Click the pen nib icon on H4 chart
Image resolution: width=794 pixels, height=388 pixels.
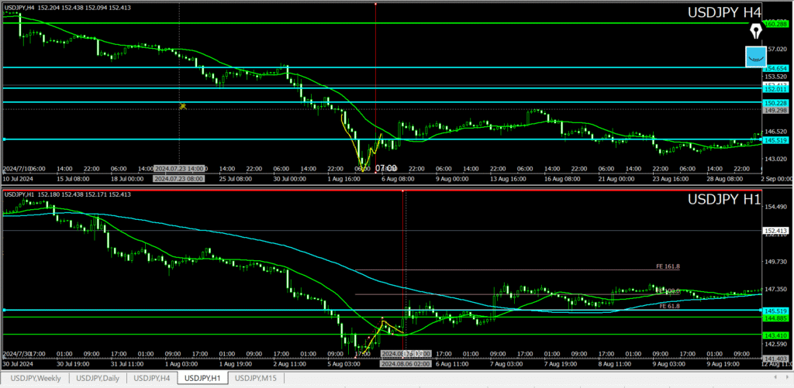point(756,32)
